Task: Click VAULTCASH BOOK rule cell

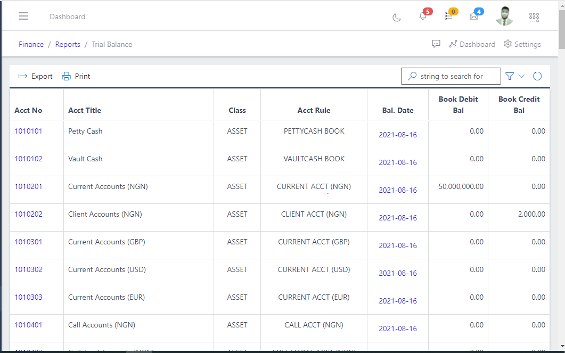Action: [x=314, y=159]
